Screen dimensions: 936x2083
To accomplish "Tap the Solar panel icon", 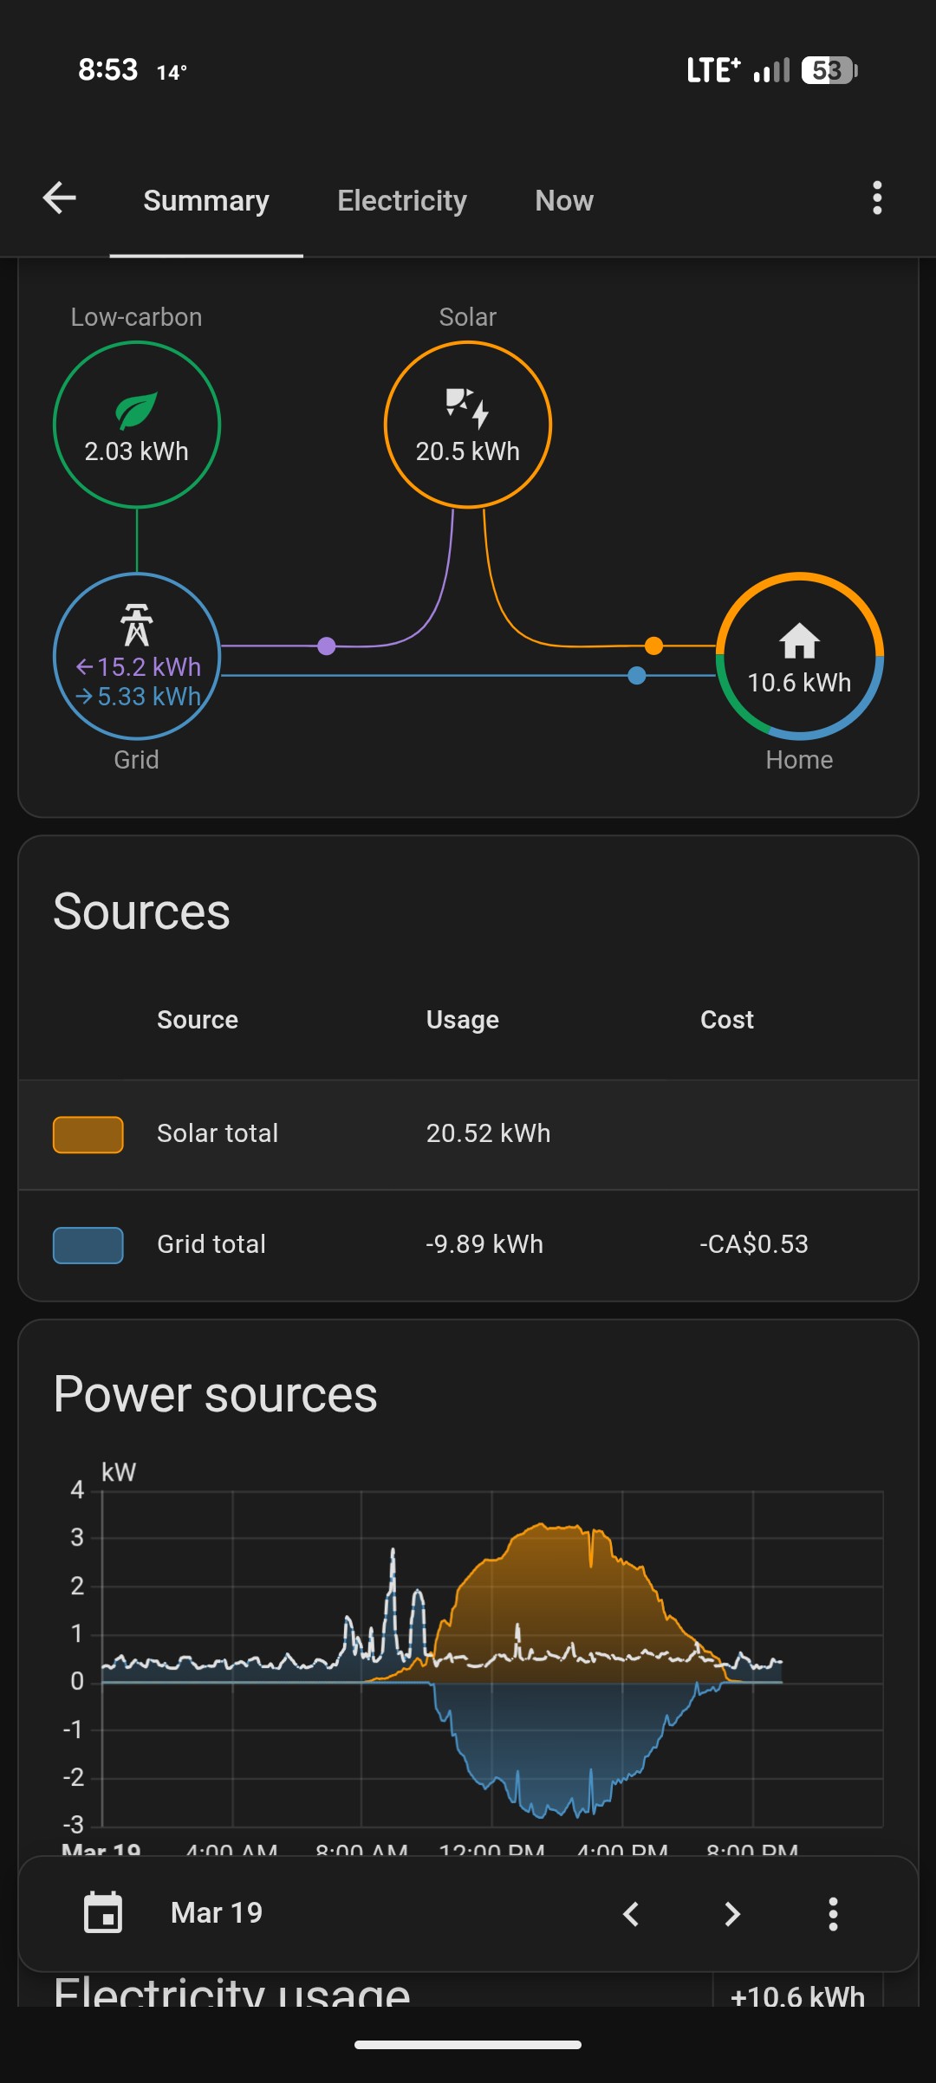I will tap(468, 407).
